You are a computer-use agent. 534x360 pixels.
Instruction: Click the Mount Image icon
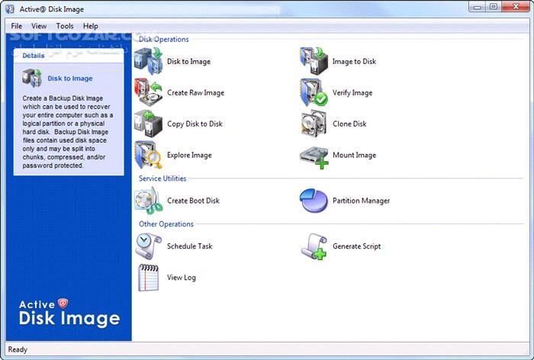pos(314,155)
